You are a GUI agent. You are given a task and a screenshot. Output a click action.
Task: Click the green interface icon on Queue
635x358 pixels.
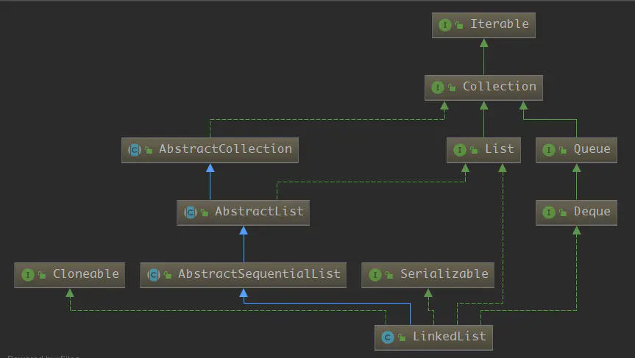[x=548, y=150]
